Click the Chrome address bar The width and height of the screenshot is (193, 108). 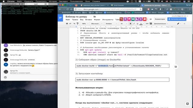[x=108, y=9]
